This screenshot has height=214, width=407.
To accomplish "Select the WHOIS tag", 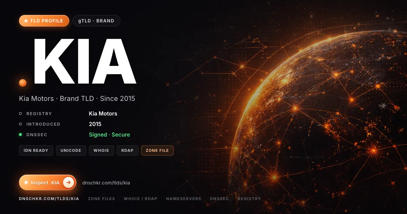I will (x=101, y=150).
